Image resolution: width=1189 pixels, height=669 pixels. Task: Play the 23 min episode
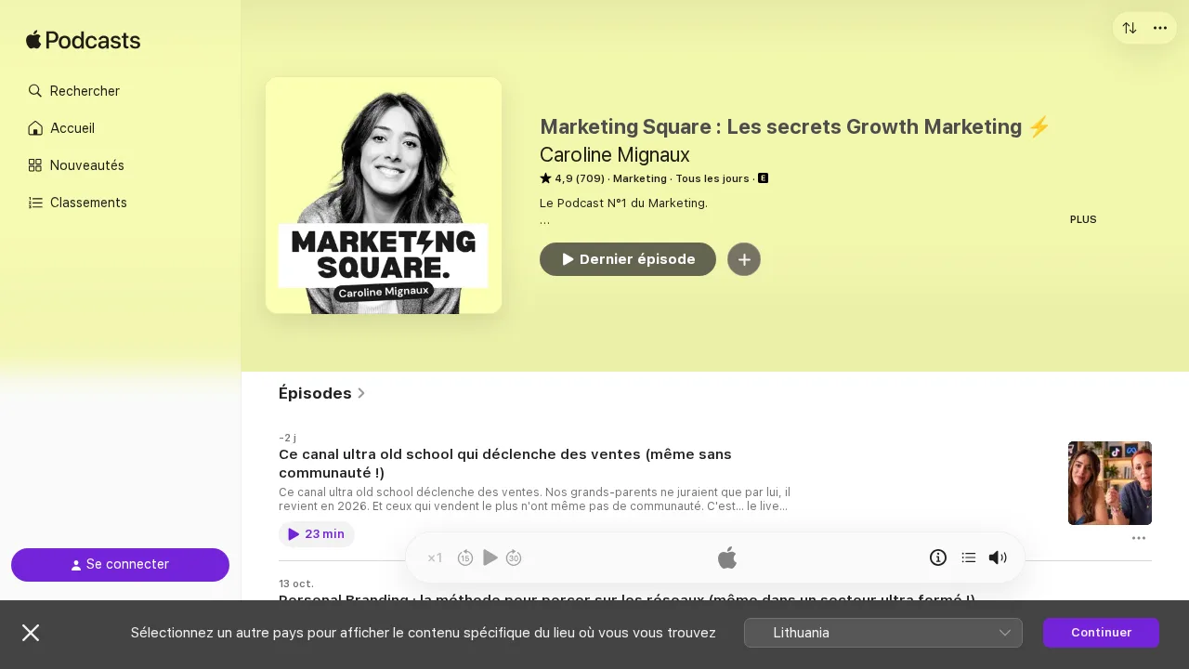[317, 534]
